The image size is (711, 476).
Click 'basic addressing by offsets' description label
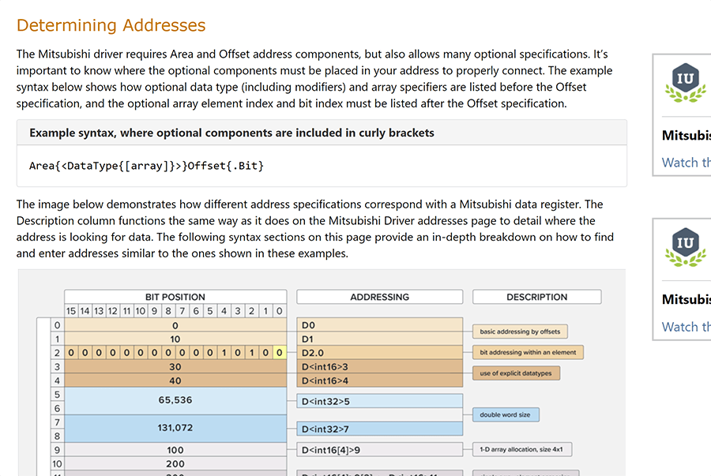[520, 332]
